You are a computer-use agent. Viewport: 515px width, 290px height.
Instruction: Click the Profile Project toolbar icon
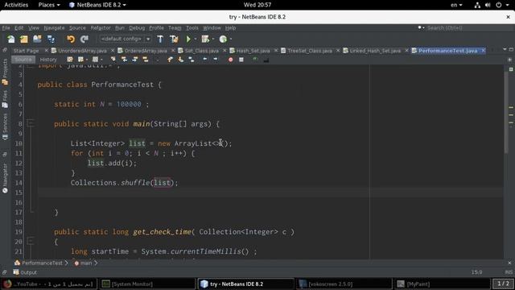tap(223, 39)
